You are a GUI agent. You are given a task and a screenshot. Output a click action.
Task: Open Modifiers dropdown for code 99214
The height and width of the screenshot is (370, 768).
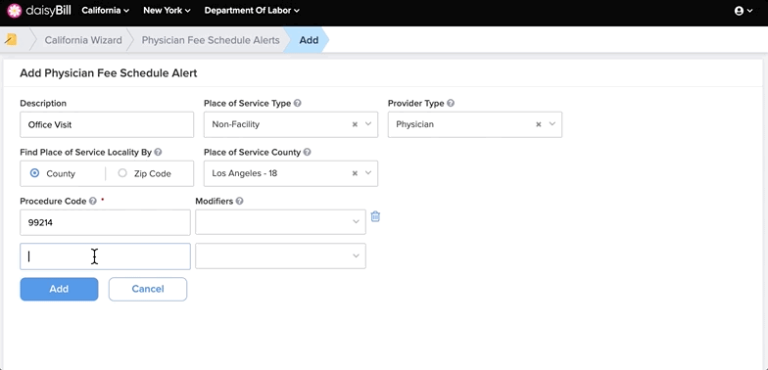[x=280, y=222]
